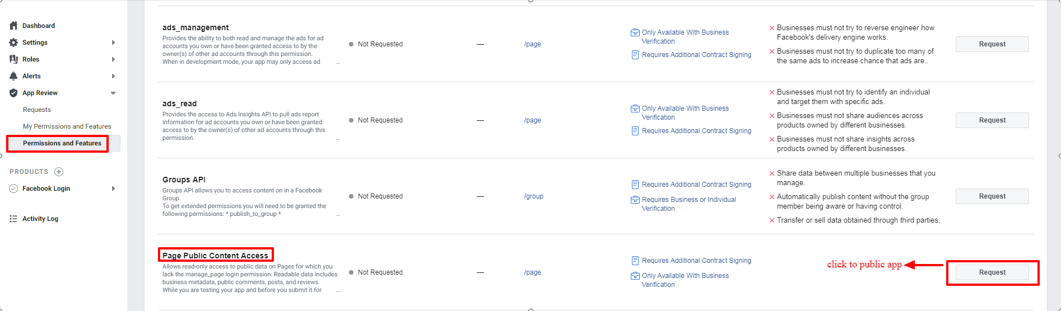Select Permissions and Features menu item
The width and height of the screenshot is (1061, 311).
[x=62, y=143]
